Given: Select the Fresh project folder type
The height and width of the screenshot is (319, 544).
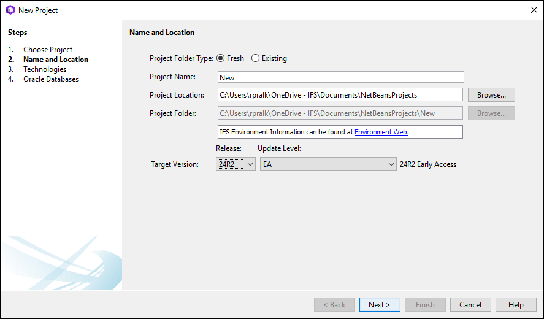Looking at the screenshot, I should (x=221, y=58).
